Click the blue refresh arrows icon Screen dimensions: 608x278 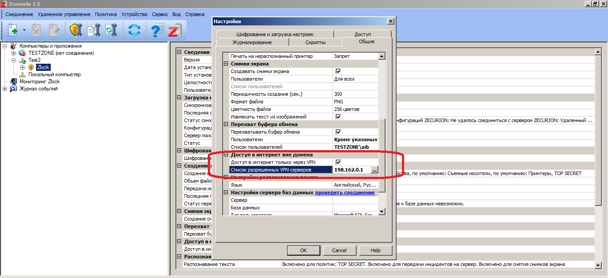(x=134, y=30)
